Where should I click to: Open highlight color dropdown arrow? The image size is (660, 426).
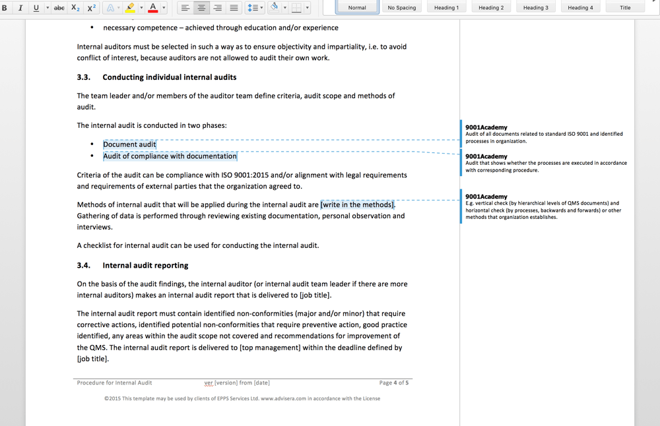141,7
